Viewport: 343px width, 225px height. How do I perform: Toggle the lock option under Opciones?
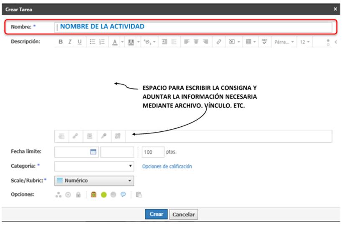(78, 195)
